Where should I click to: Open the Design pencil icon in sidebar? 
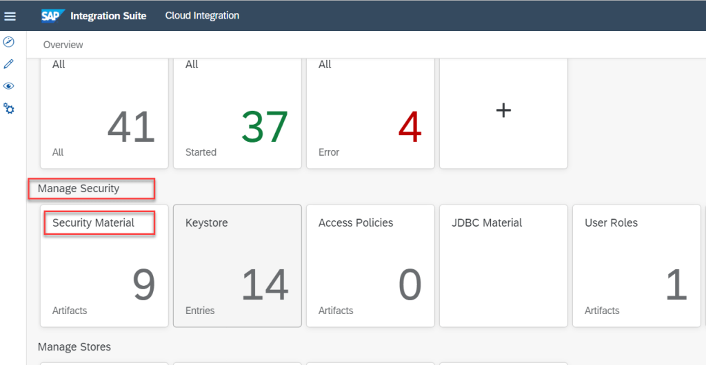point(9,64)
